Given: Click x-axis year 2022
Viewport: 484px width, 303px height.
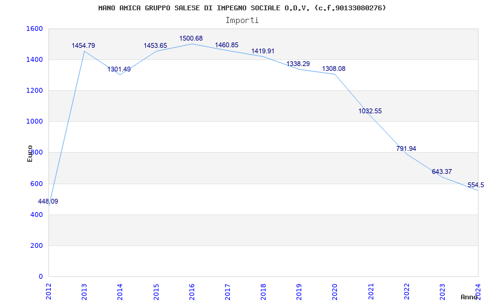Looking at the screenshot, I should pos(407,291).
